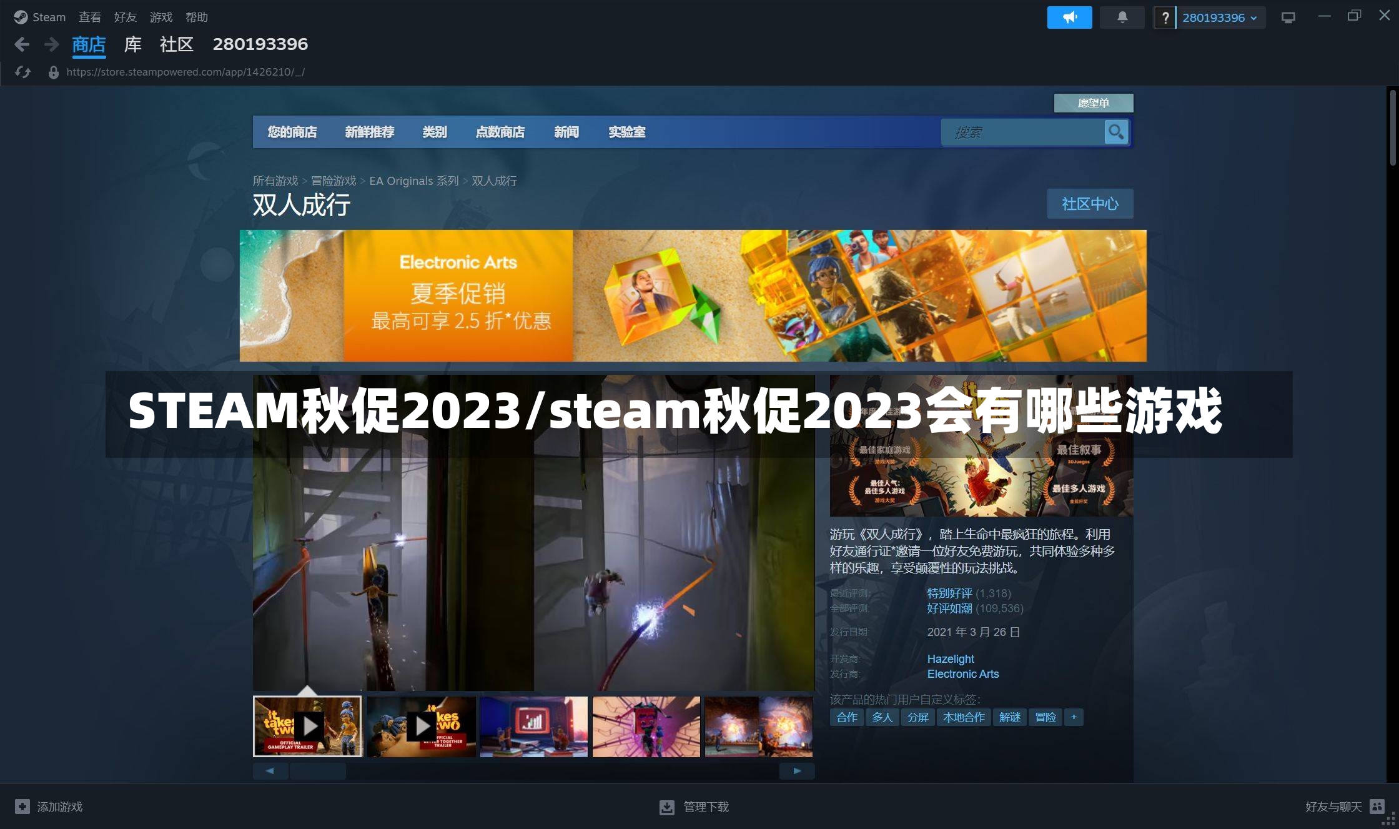
Task: Select the explosion screenshot thumbnail
Action: (759, 727)
